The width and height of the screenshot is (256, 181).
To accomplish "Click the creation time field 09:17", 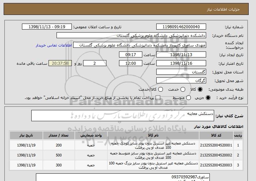I will 131,54.
